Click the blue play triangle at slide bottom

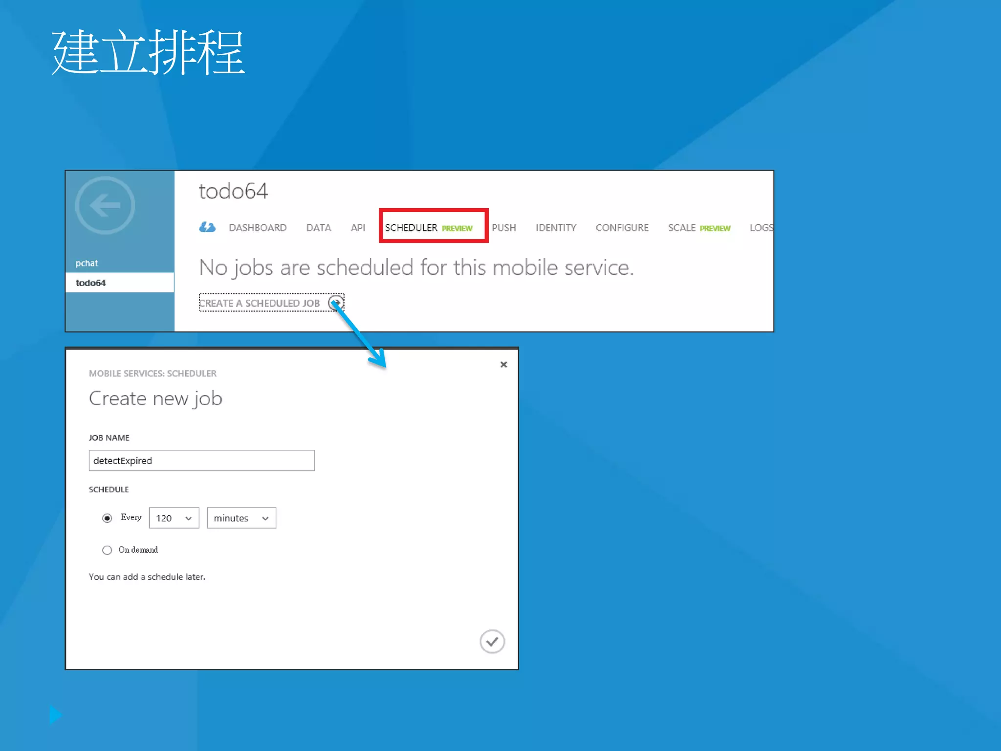point(55,715)
